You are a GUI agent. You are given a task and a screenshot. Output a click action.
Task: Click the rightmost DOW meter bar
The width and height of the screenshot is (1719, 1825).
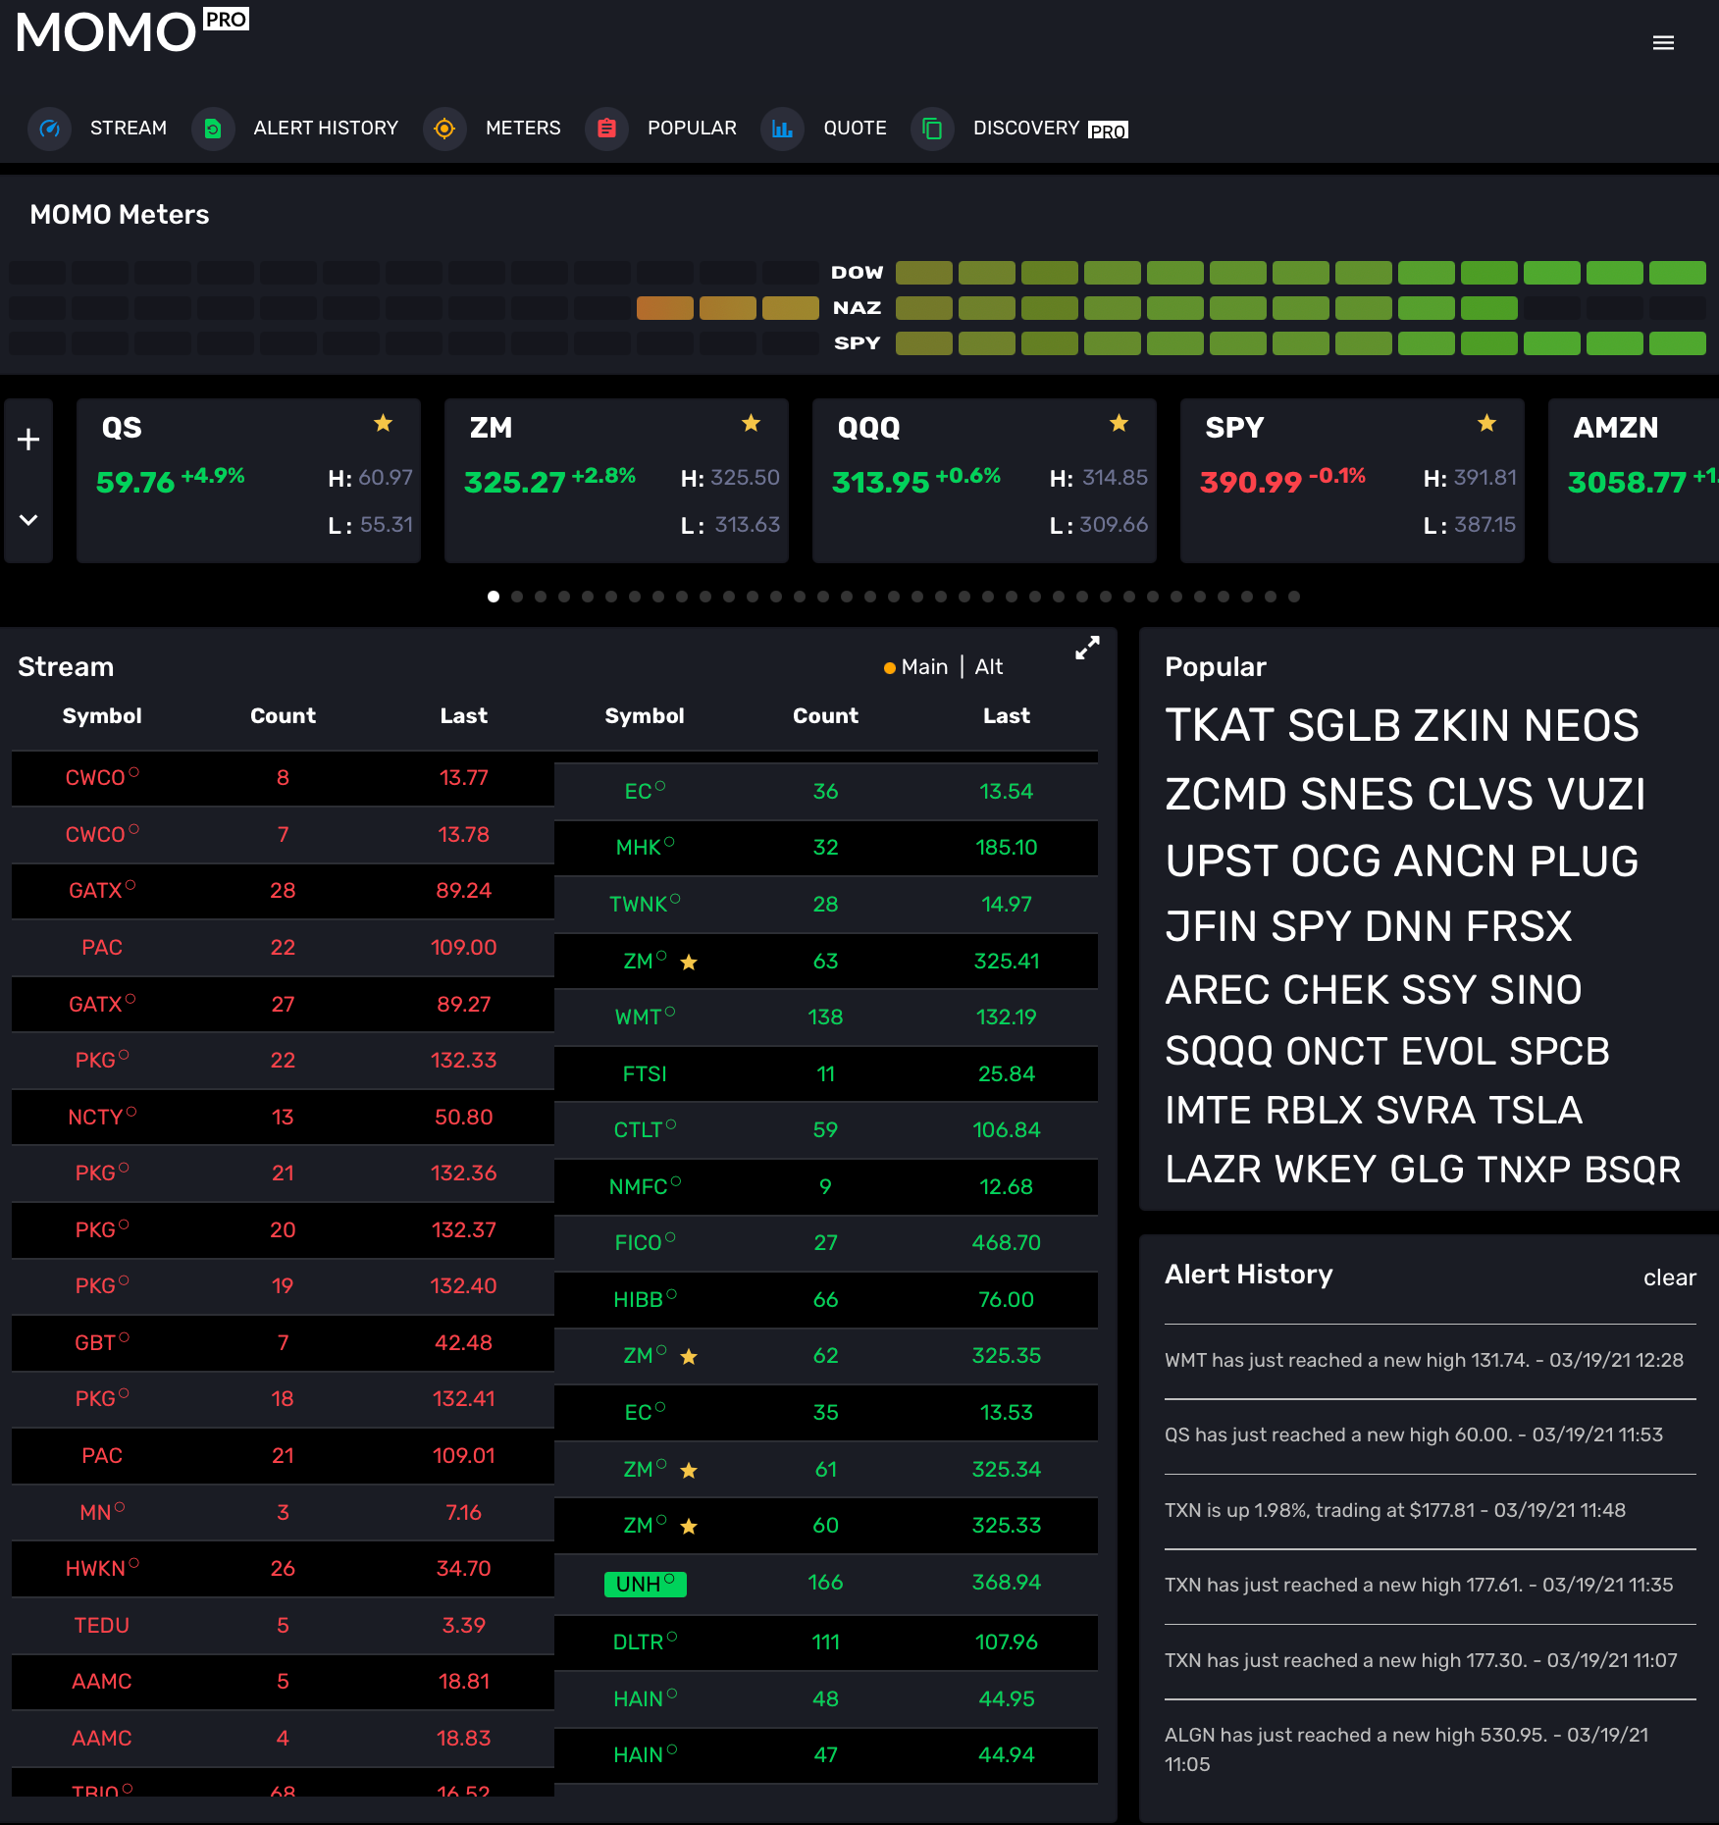(1677, 273)
